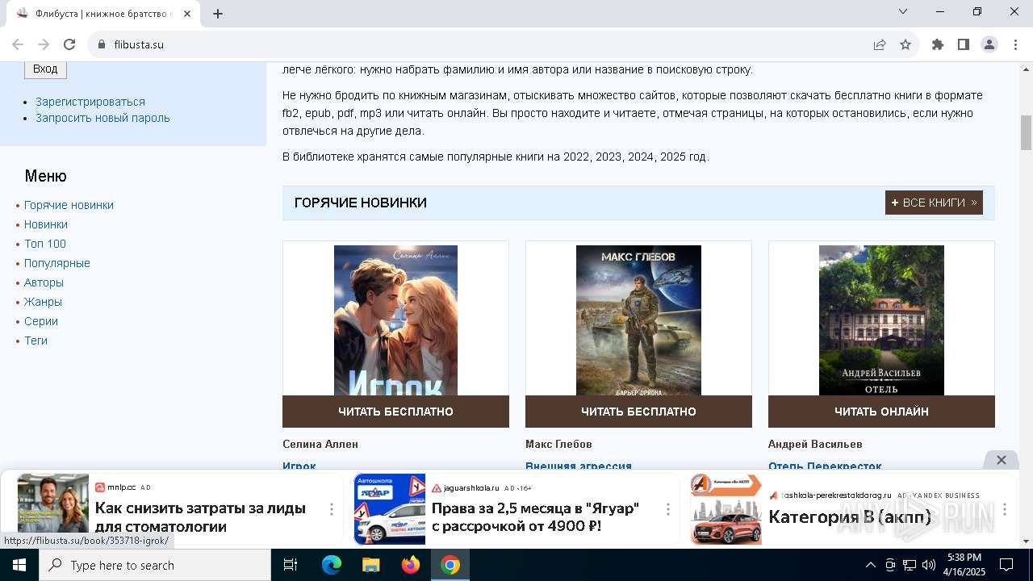Open the Extensions puzzle icon
This screenshot has height=581, width=1033.
(x=938, y=44)
